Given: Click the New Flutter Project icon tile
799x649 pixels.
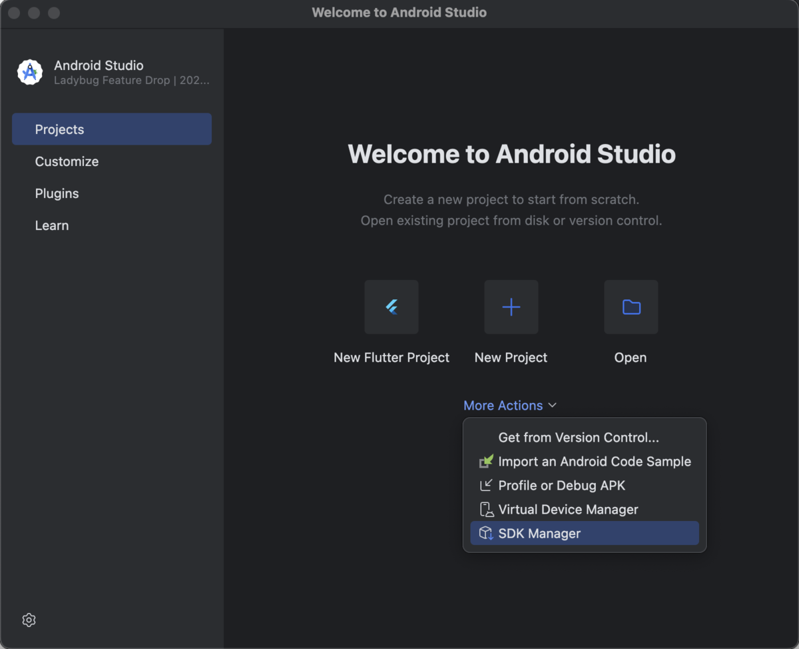Looking at the screenshot, I should (x=392, y=307).
